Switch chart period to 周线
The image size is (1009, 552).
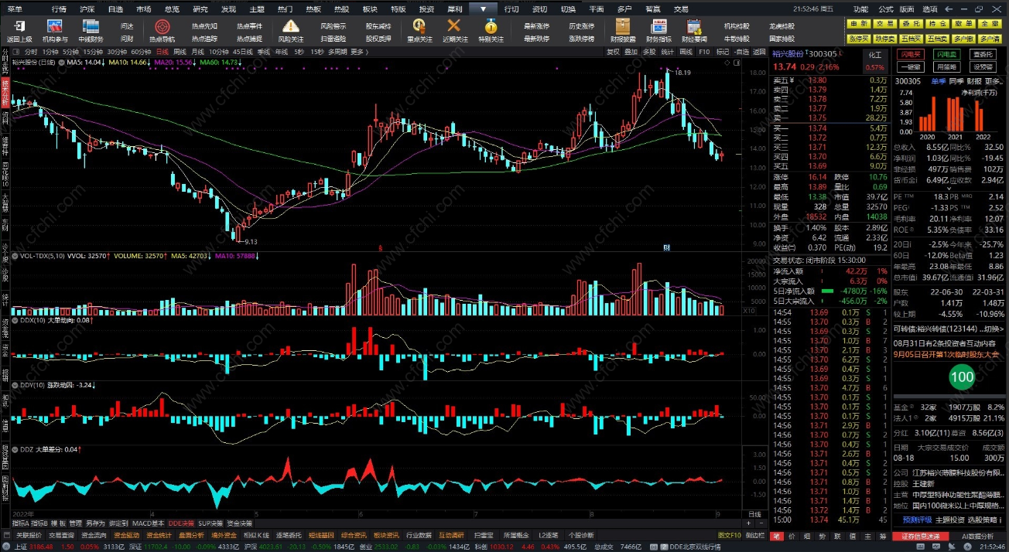[x=179, y=52]
